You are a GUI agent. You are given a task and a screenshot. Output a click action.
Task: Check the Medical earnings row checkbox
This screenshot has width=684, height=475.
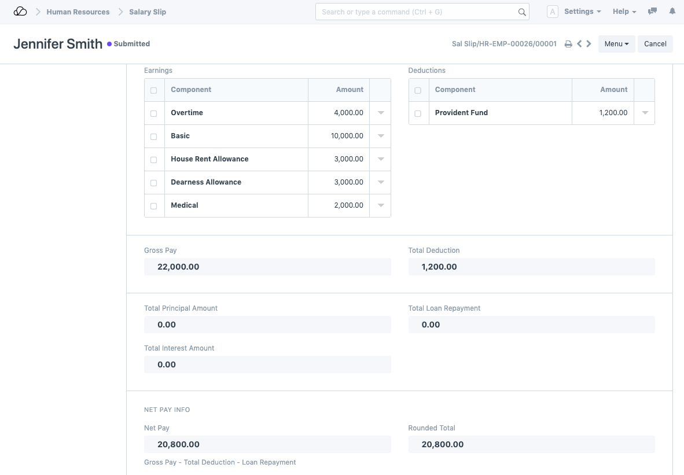click(x=153, y=206)
